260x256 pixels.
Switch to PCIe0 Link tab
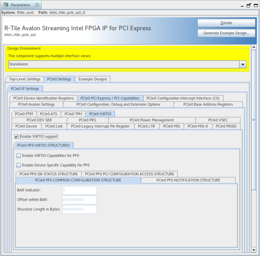[54, 126]
